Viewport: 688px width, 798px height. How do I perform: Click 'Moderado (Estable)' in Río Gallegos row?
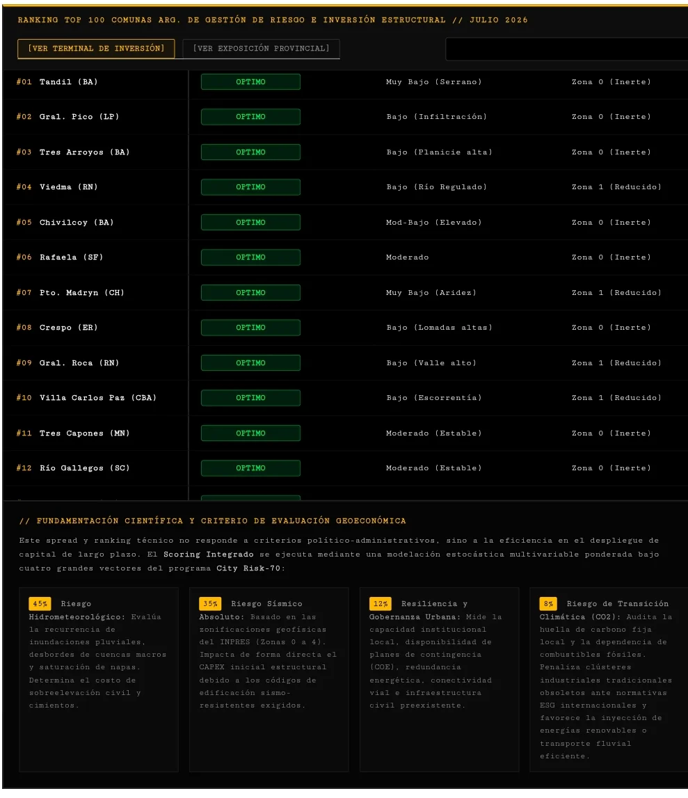tap(433, 468)
